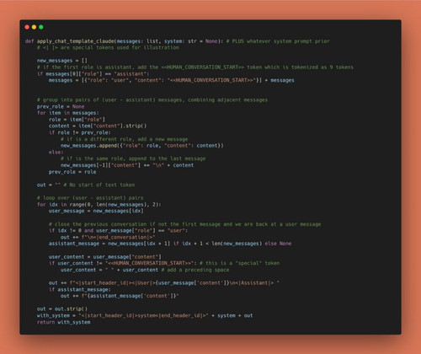Click the line starting "assistant_message = new_messages[idx + 1]"

coord(170,244)
